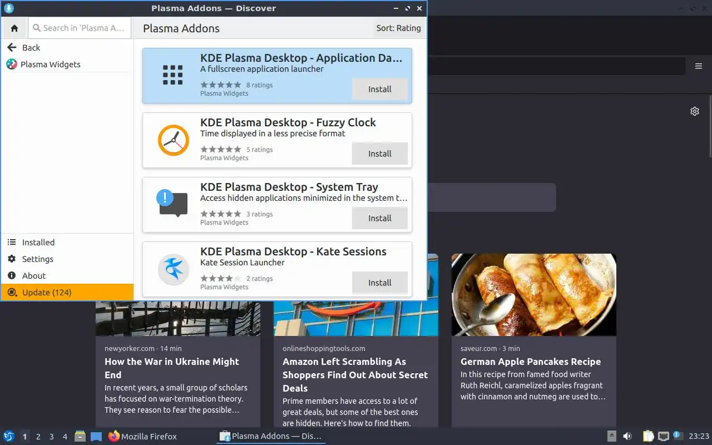The width and height of the screenshot is (712, 445).
Task: Click the Kate Sessions bird icon
Action: 174,269
